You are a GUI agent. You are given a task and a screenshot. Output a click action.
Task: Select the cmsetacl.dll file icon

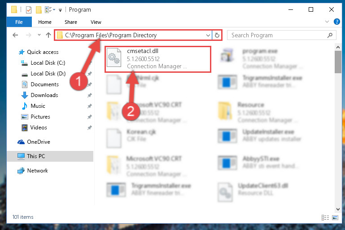[114, 57]
